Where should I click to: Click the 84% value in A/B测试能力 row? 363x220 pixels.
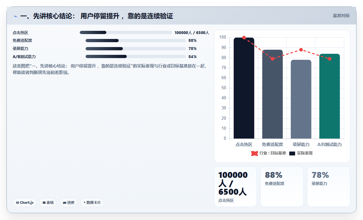point(193,57)
